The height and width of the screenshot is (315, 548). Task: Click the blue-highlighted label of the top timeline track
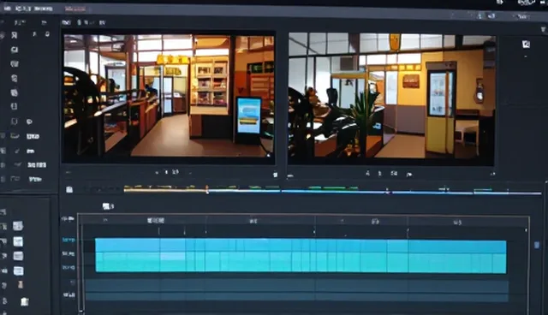tap(68, 240)
